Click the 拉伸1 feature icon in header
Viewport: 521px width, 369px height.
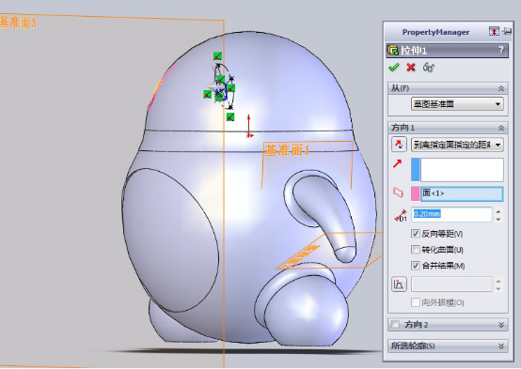click(393, 51)
